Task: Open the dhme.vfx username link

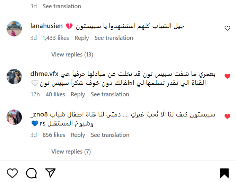Action: [x=45, y=73]
